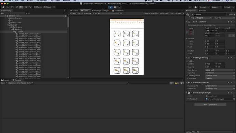The image size is (236, 133).
Task: Open the Start Corner dropdown
Action: click(x=220, y=70)
